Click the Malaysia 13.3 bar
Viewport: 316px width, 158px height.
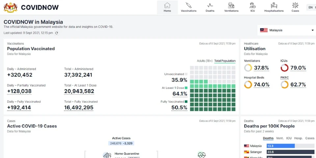(x=280, y=146)
